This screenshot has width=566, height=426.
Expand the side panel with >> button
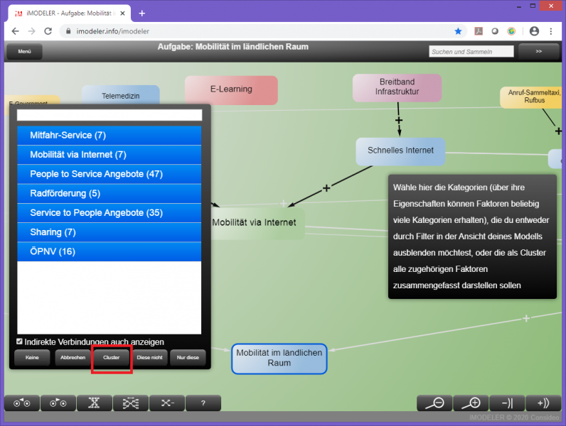(x=538, y=51)
